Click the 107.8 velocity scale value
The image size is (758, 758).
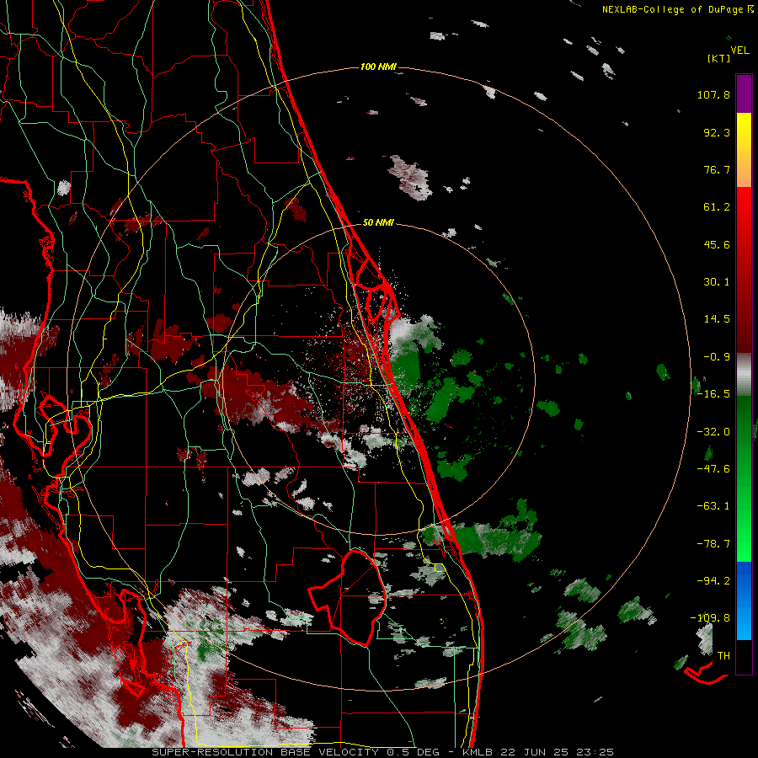713,94
